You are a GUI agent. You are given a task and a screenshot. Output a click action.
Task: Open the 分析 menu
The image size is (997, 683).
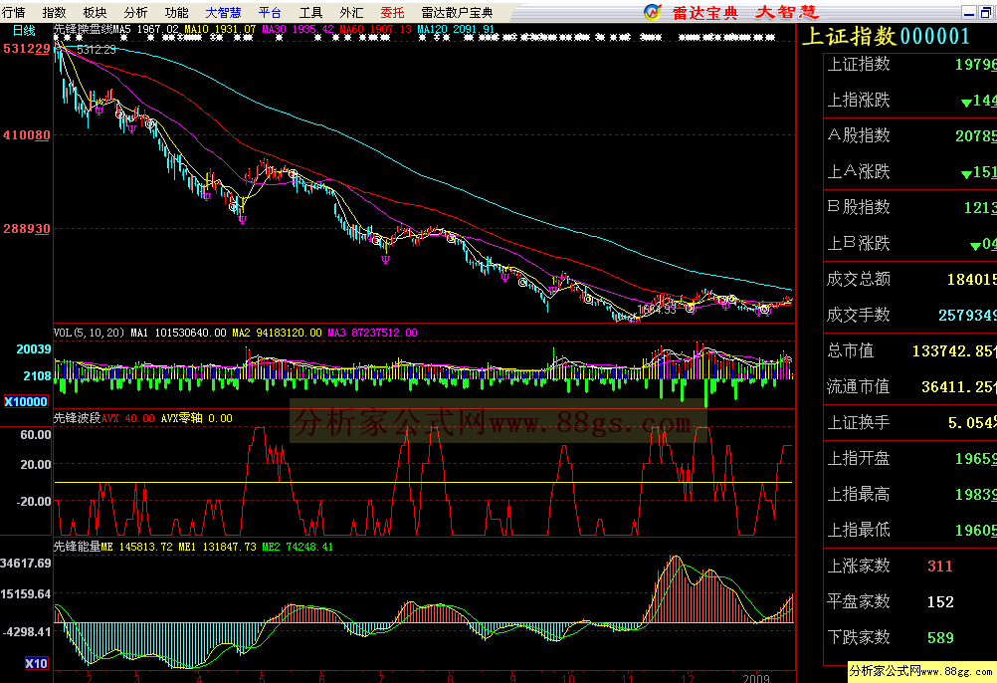click(x=135, y=12)
